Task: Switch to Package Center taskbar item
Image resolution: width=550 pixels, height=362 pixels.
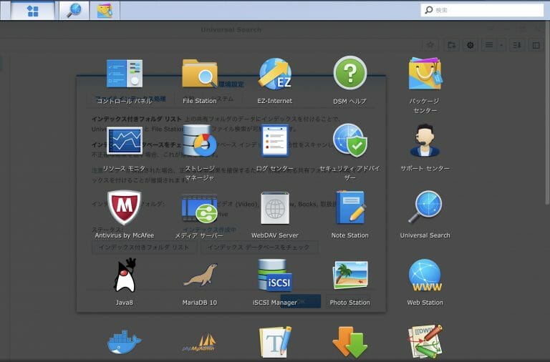Action: point(105,11)
